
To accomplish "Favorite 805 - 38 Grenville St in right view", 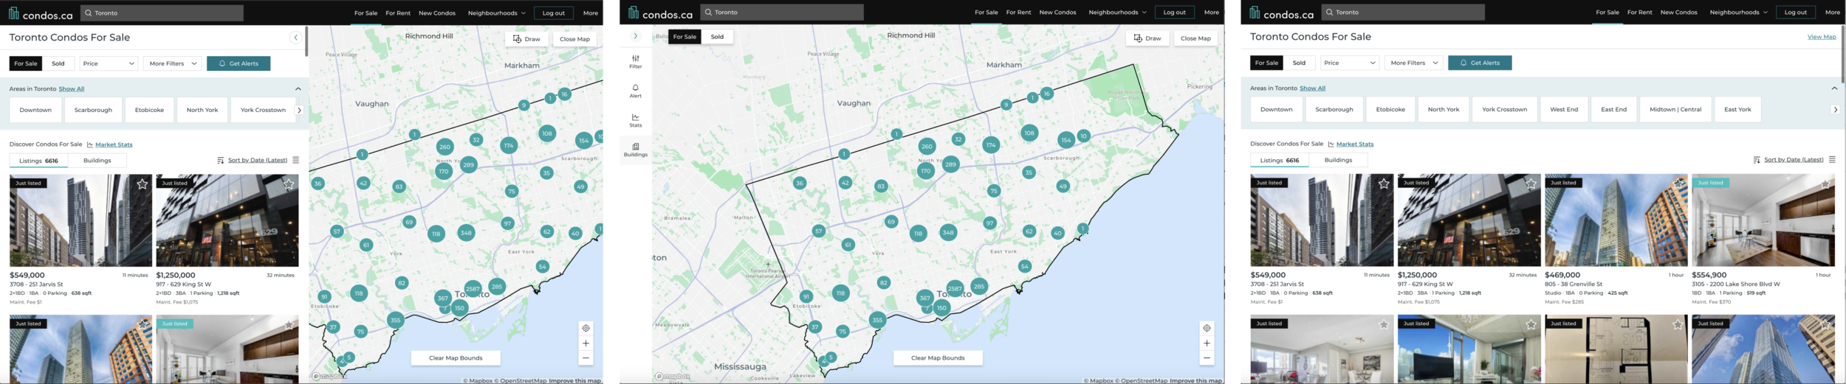I will pyautogui.click(x=1678, y=184).
